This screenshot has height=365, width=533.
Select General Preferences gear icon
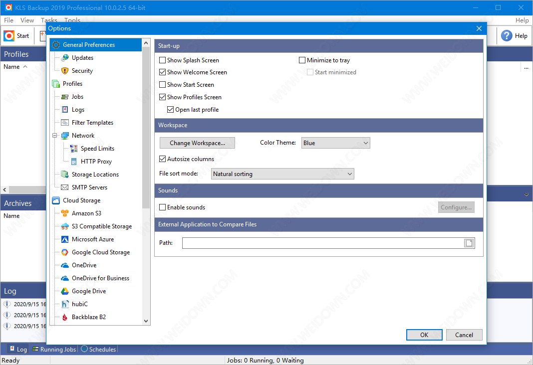(56, 45)
